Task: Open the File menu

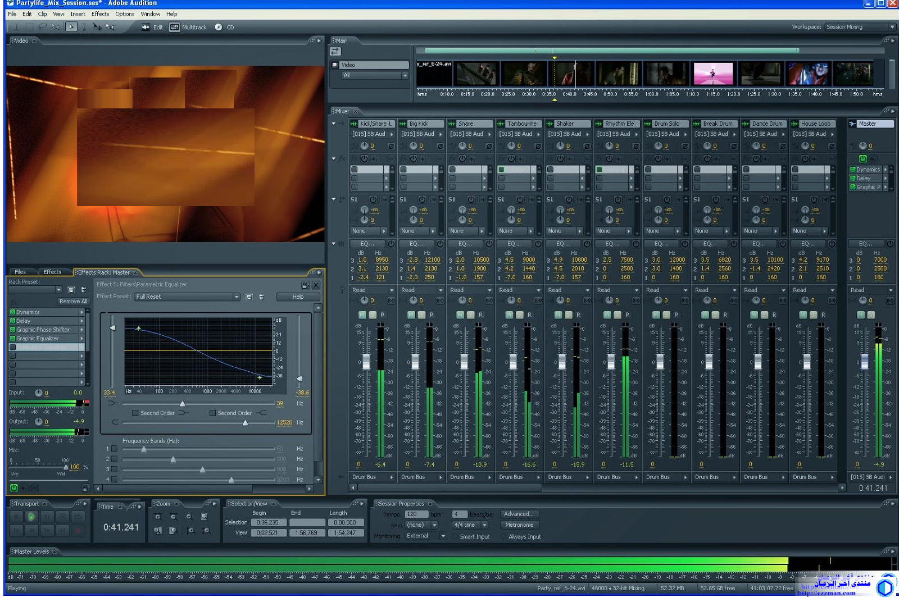Action: pos(12,14)
